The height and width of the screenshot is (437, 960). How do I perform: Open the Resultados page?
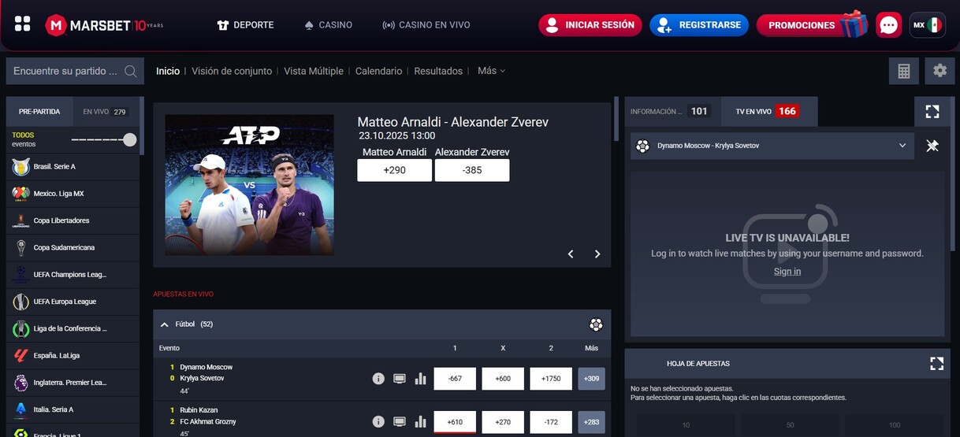click(438, 71)
